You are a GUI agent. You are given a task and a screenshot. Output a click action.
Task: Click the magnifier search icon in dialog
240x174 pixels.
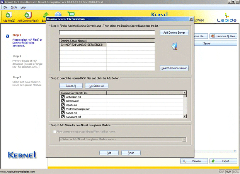pyautogui.click(x=174, y=47)
